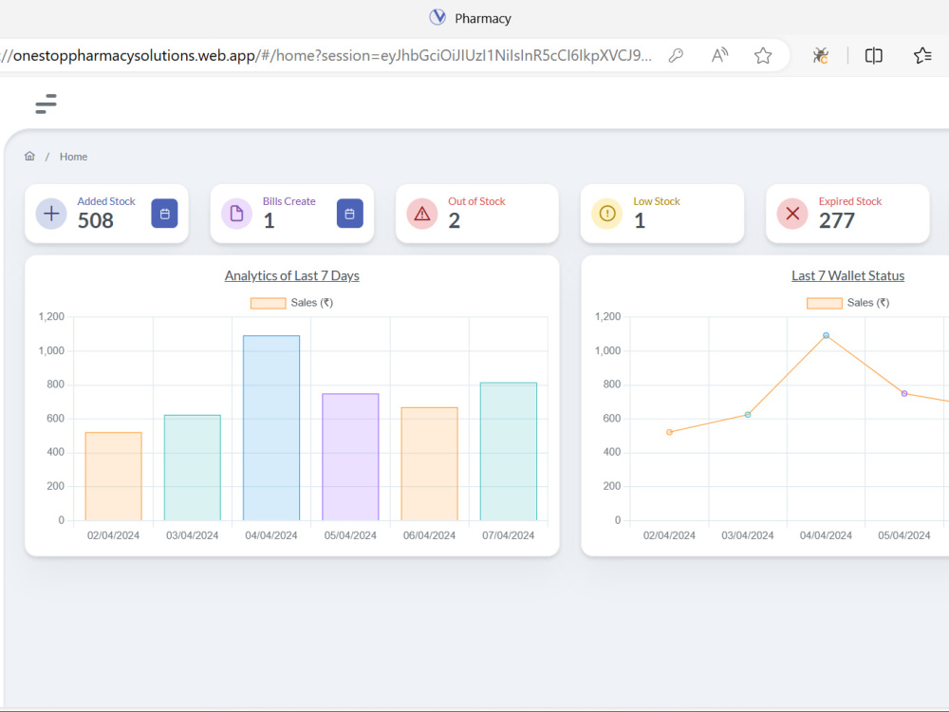Click the 03/04/2024 wallet chart axis label

748,535
